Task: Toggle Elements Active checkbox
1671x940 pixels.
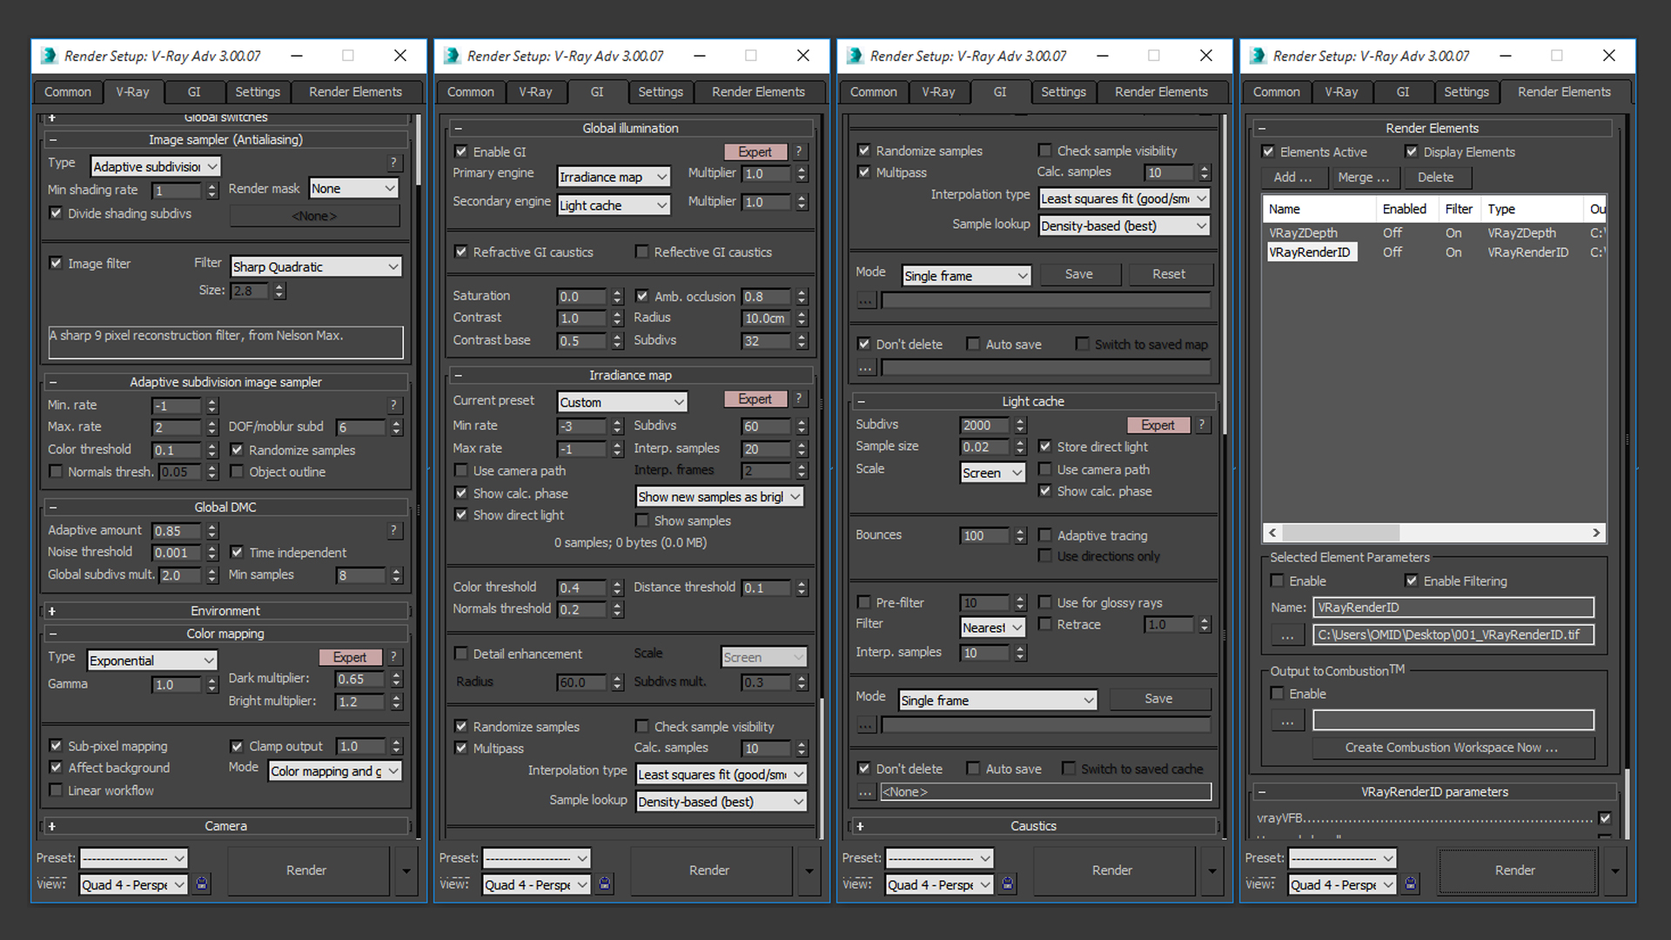Action: (1268, 151)
